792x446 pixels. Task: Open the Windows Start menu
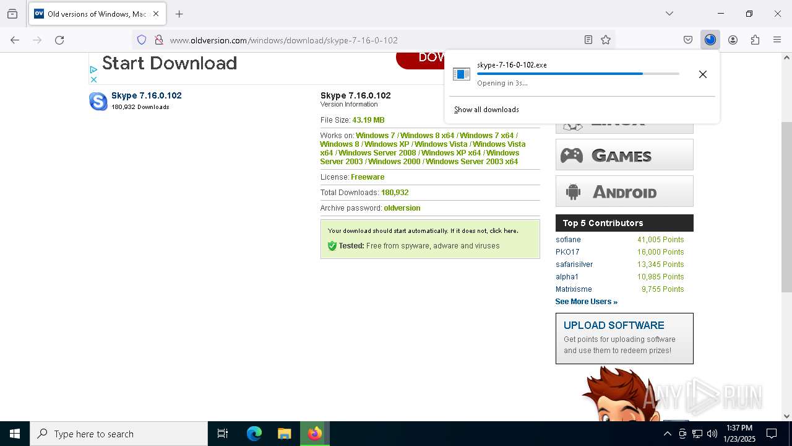pos(15,434)
